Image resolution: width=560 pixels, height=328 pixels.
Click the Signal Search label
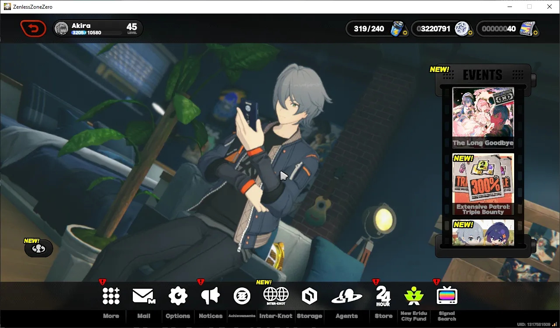pos(447,316)
